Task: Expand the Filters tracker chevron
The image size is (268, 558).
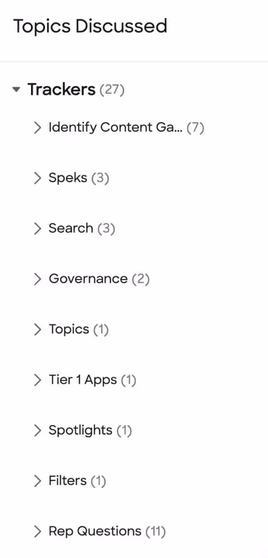Action: click(x=38, y=481)
